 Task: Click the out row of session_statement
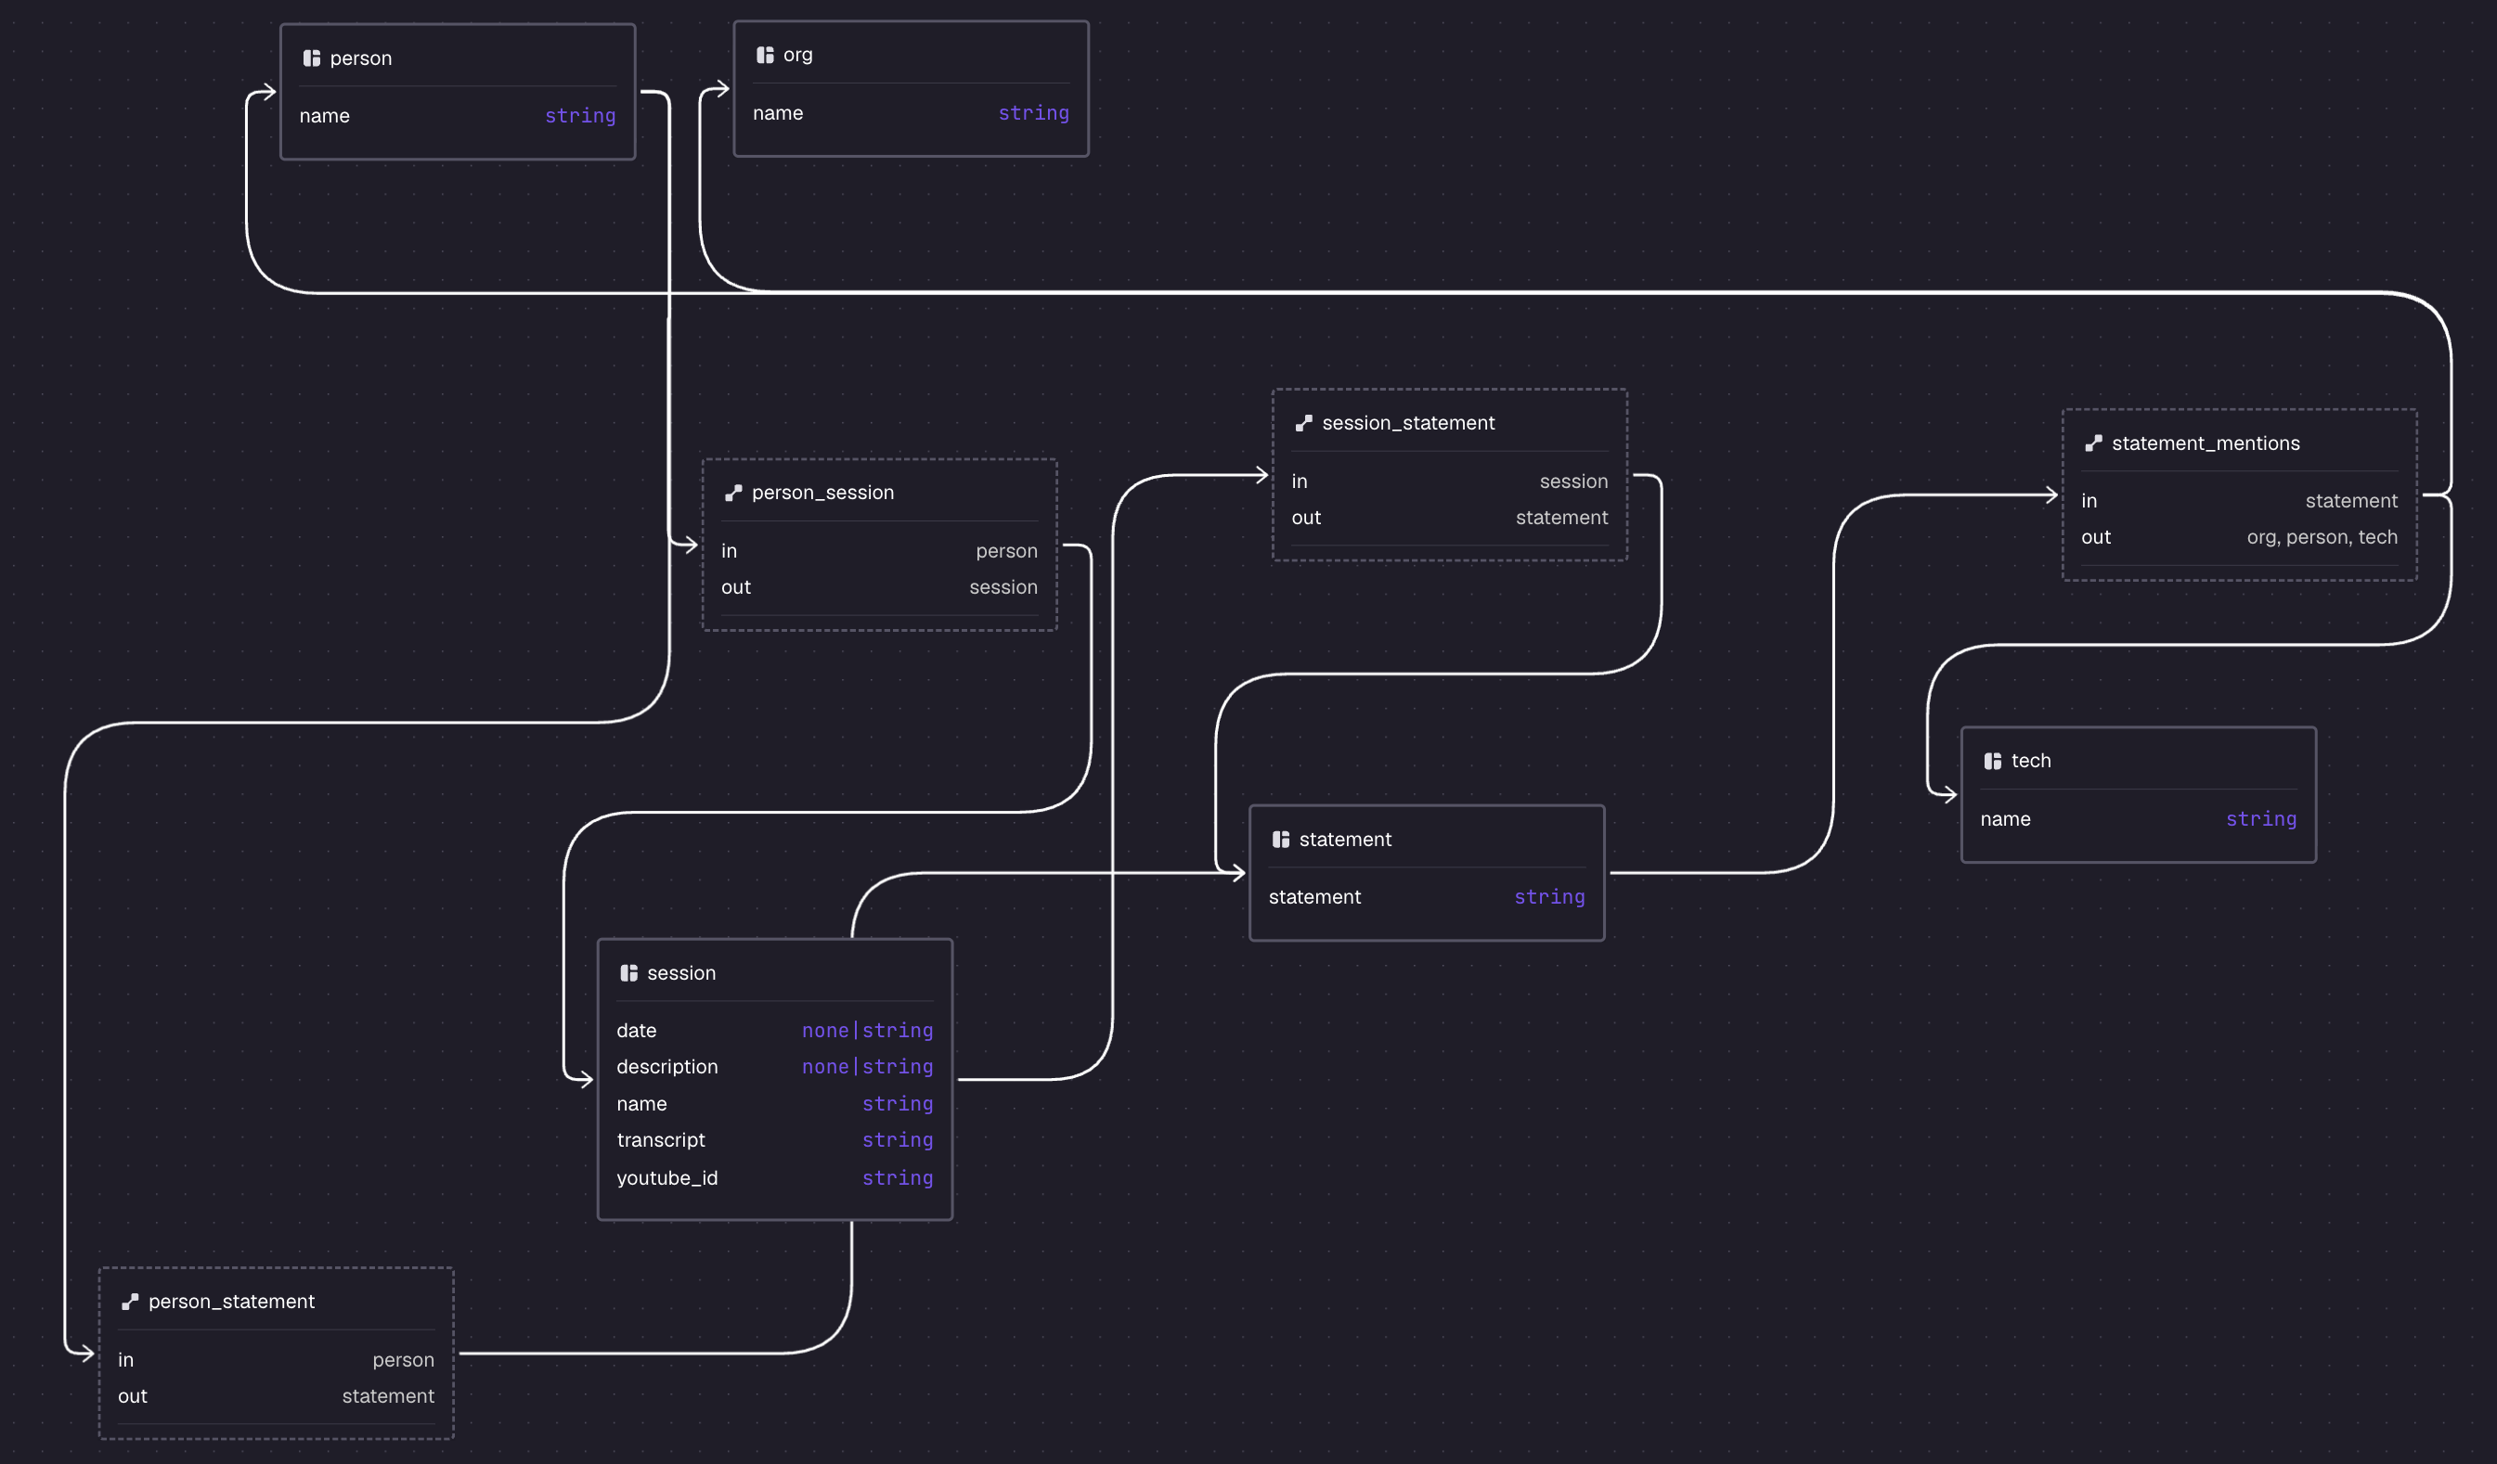[x=1450, y=517]
